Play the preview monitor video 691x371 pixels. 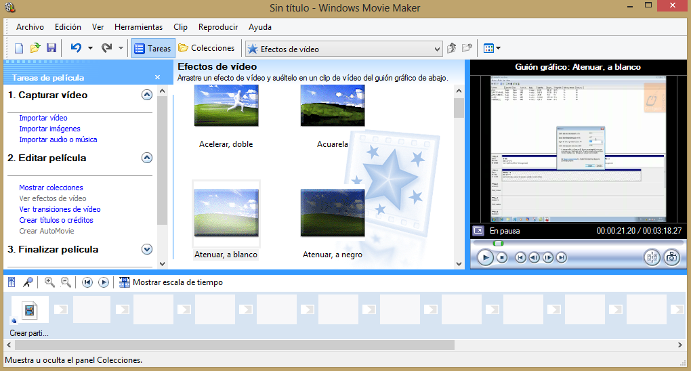click(x=485, y=258)
